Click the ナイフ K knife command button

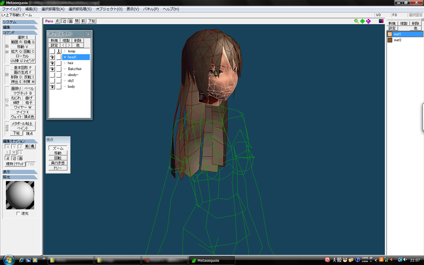click(22, 112)
